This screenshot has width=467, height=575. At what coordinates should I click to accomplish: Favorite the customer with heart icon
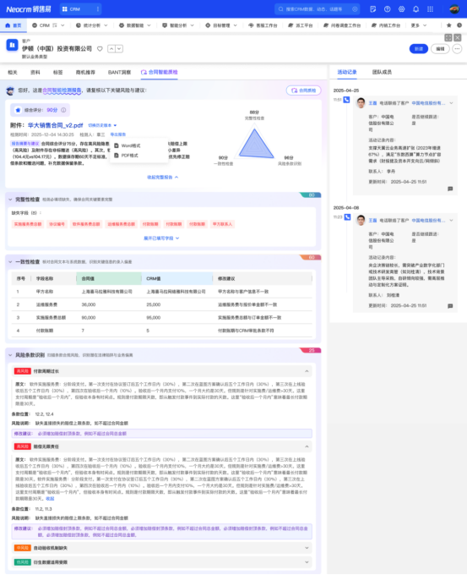click(100, 49)
